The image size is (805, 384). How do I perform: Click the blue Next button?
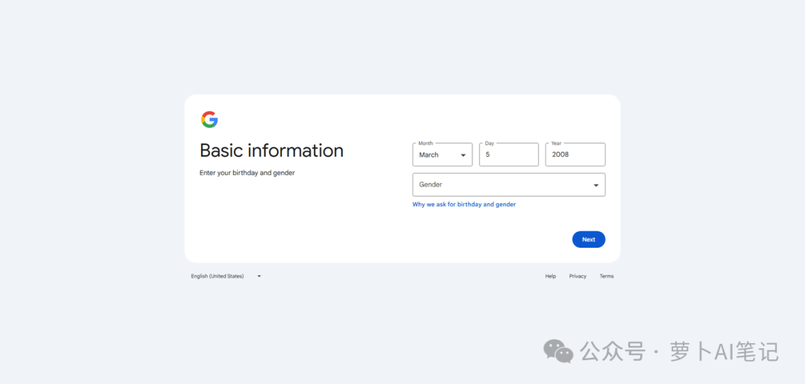point(588,240)
